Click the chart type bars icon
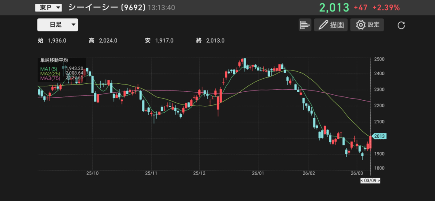This screenshot has height=201, width=435. [x=305, y=25]
